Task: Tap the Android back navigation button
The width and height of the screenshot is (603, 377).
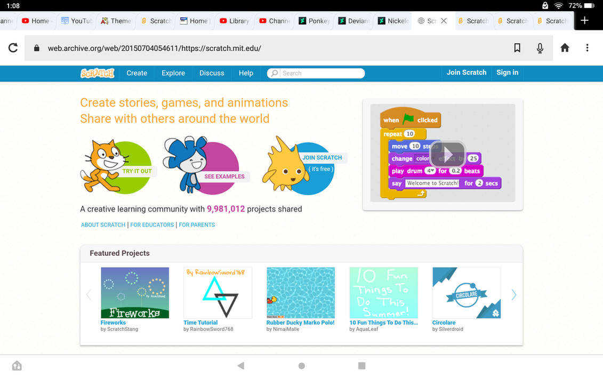Action: (x=241, y=365)
